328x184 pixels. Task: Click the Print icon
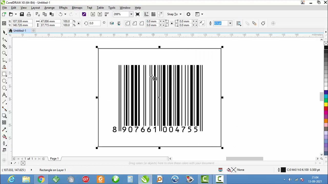29,14
